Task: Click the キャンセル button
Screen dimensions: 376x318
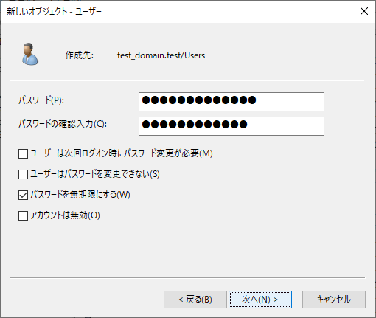Action: (x=334, y=300)
